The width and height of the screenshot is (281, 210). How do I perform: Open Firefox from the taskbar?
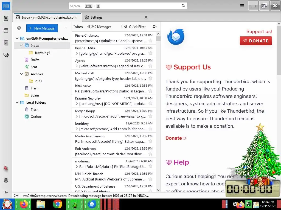coord(24,204)
